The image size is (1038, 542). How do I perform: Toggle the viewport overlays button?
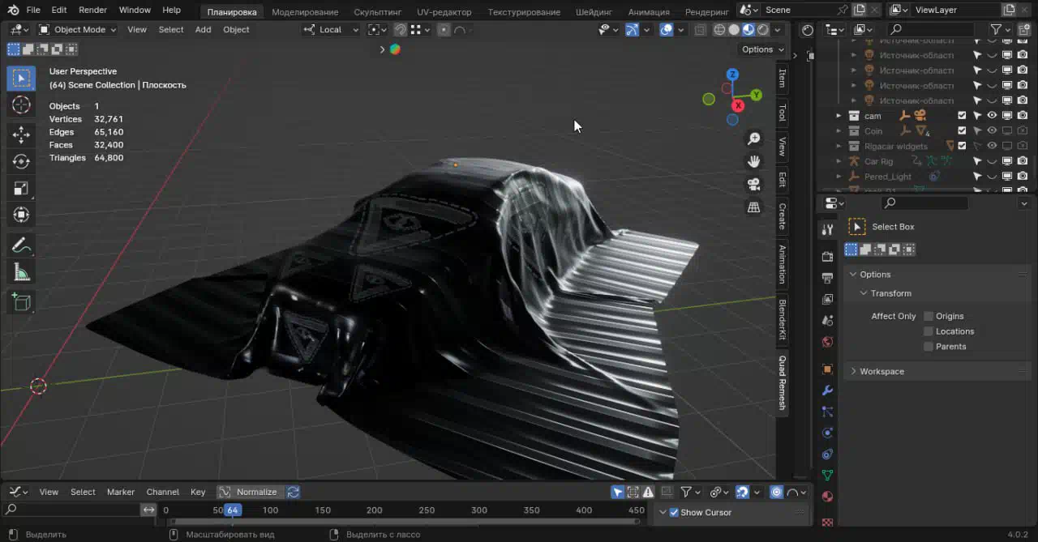(x=667, y=29)
